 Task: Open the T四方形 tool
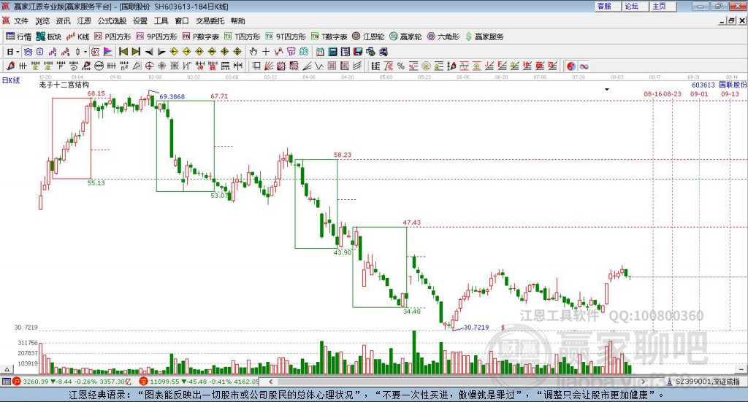tap(243, 36)
